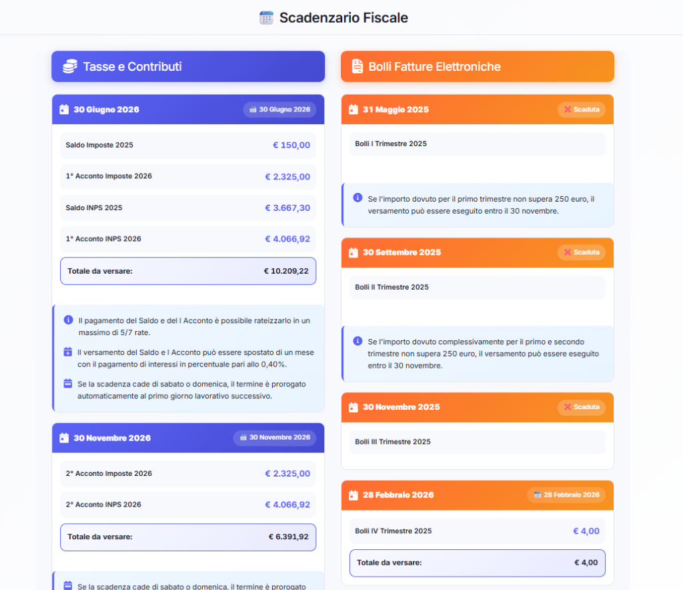683x590 pixels.
Task: Click the calendar icon beside the Scadenzario Fiscale title
Action: [x=265, y=17]
